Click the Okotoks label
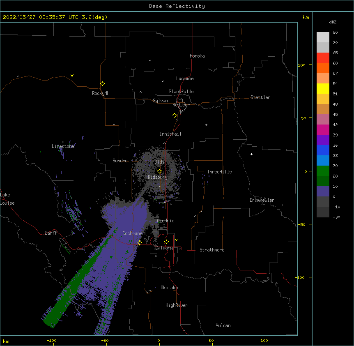 (x=169, y=288)
